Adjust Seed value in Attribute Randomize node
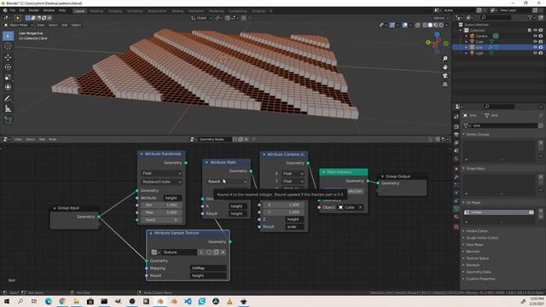546x307 pixels. pyautogui.click(x=161, y=220)
